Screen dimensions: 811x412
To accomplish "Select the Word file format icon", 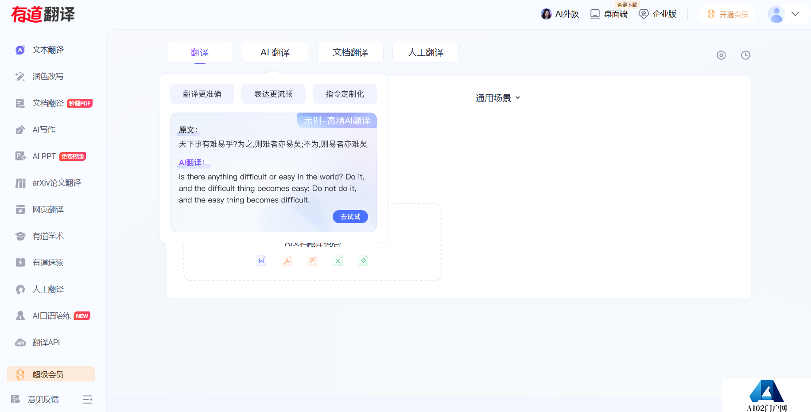I will coord(261,260).
